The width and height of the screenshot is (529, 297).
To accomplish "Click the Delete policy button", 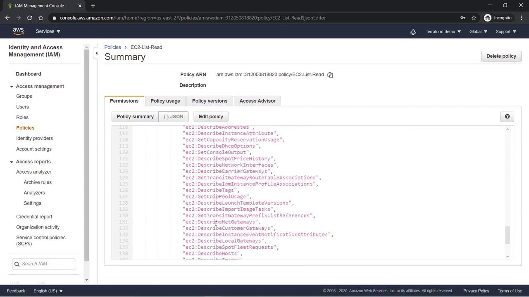I will click(x=501, y=56).
